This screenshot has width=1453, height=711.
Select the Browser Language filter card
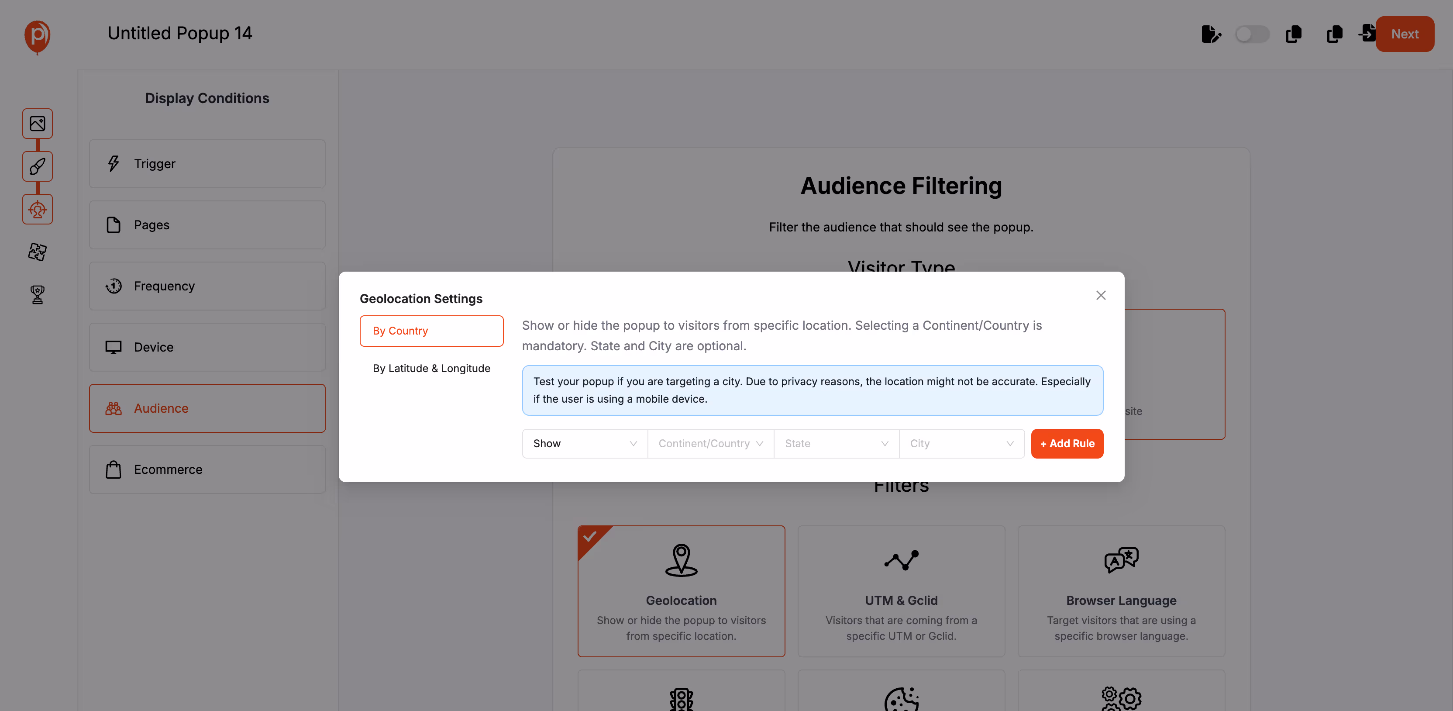pyautogui.click(x=1121, y=591)
